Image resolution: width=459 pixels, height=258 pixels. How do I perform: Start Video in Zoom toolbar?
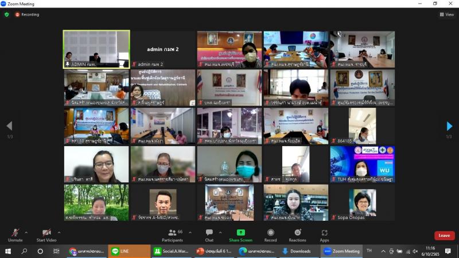click(x=46, y=236)
